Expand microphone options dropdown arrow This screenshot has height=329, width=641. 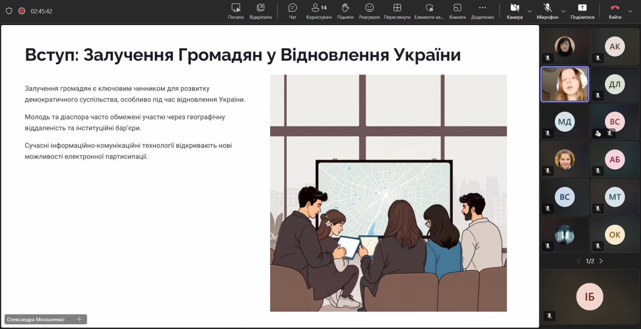[x=563, y=11]
